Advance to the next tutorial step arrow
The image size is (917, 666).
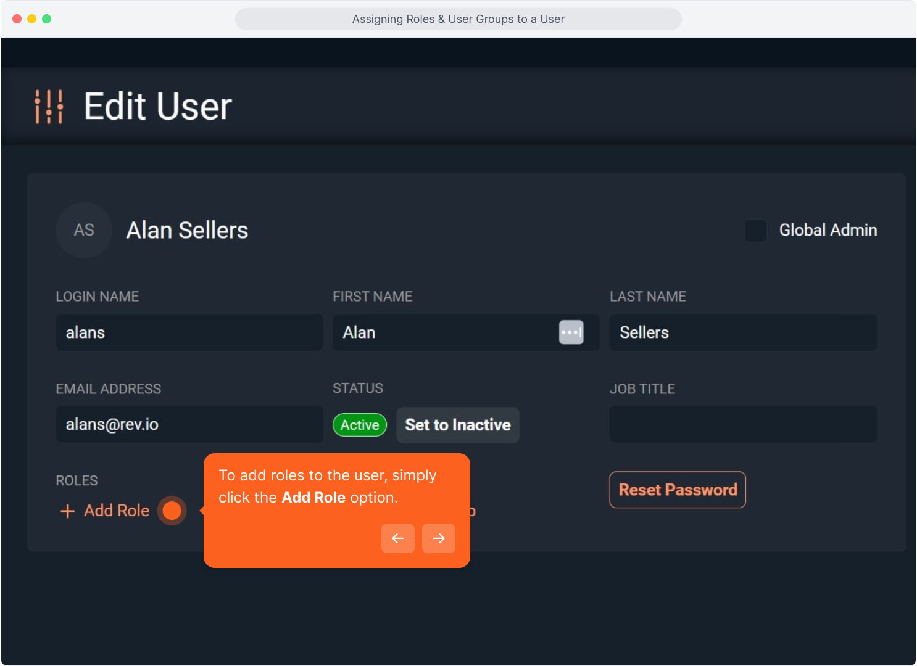(438, 538)
